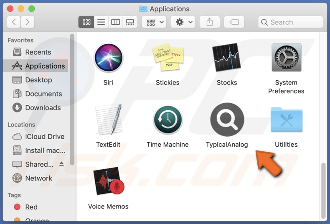Click the Applications folder title icon
330x224 pixels.
[x=143, y=9]
